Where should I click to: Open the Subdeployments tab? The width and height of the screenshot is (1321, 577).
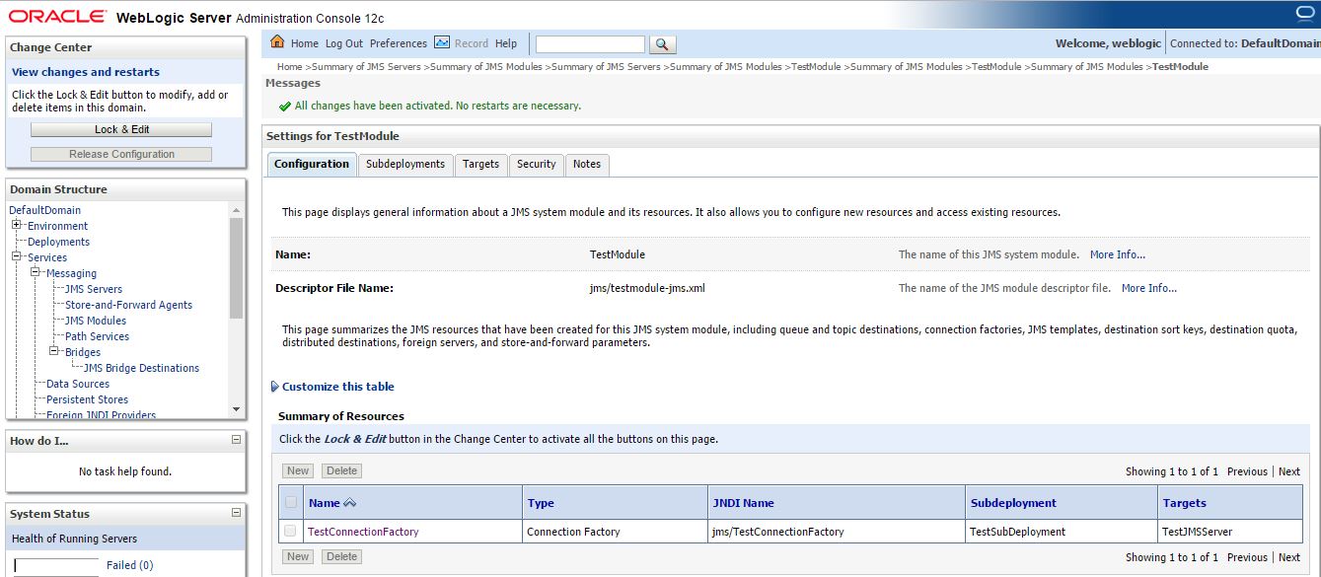[405, 165]
